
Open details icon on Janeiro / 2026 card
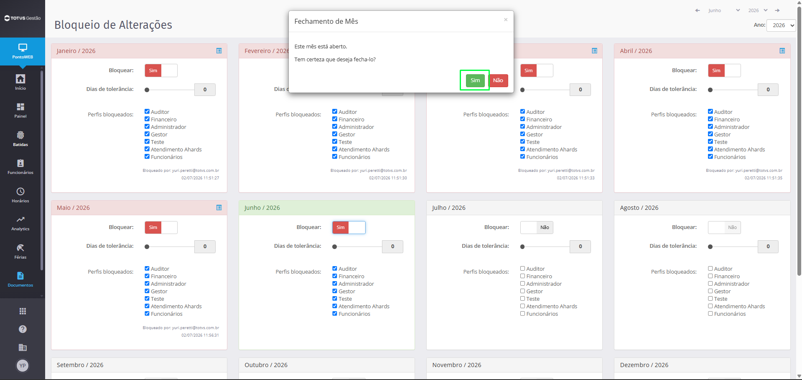(x=219, y=51)
